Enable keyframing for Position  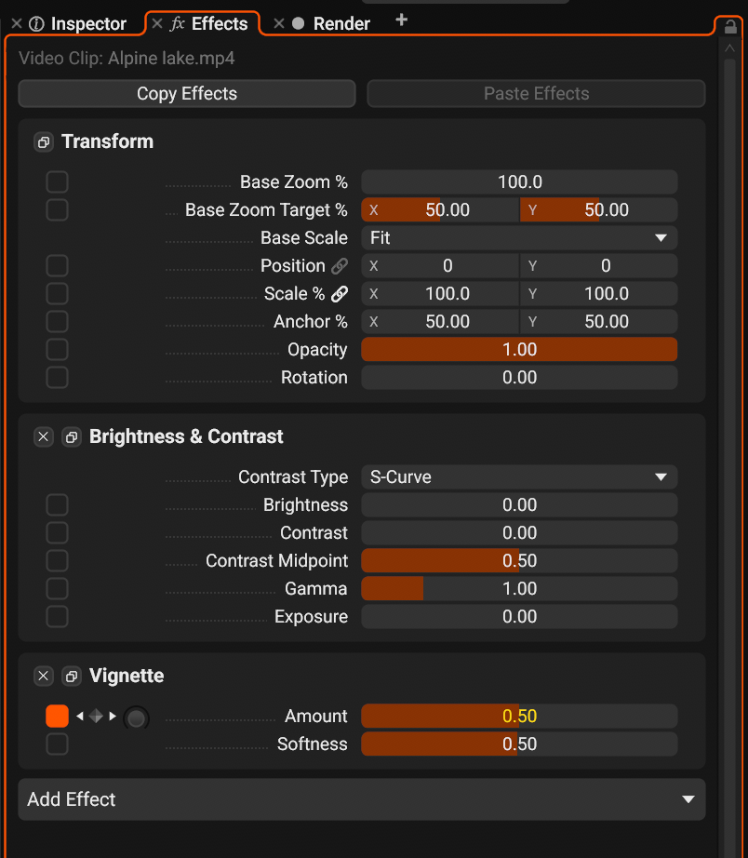click(57, 265)
